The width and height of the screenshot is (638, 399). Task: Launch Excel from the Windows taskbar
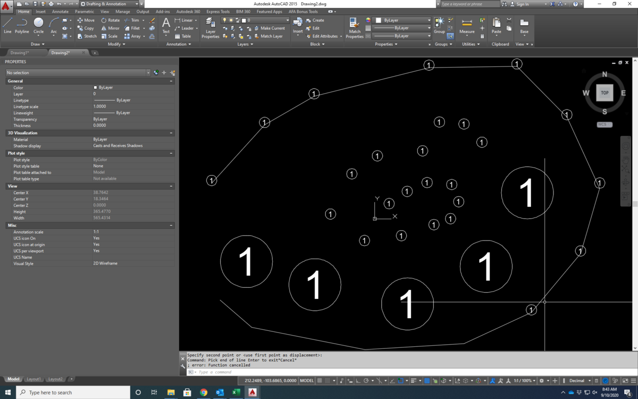click(x=236, y=393)
